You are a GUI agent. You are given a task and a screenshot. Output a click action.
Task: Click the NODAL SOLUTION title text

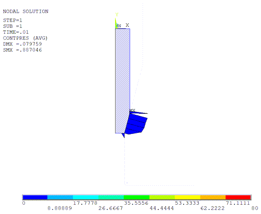25,11
